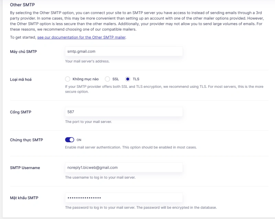Select the SSL encryption radio button

point(107,79)
